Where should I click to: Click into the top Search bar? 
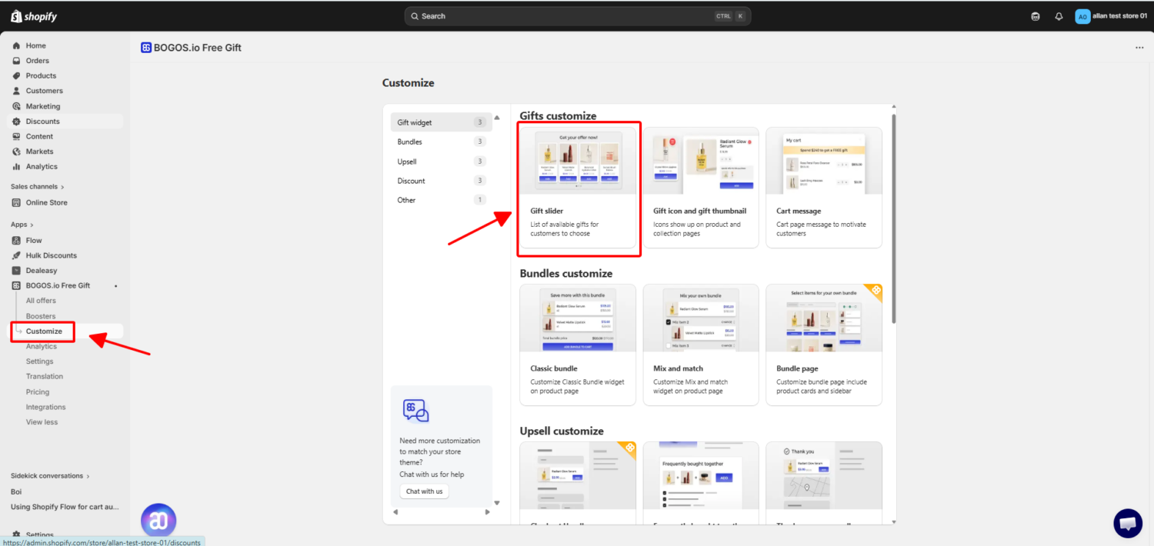(577, 15)
